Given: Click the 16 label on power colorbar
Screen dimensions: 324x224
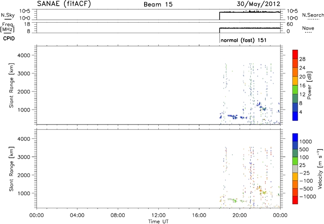Looking at the screenshot, I should pos(302,86).
